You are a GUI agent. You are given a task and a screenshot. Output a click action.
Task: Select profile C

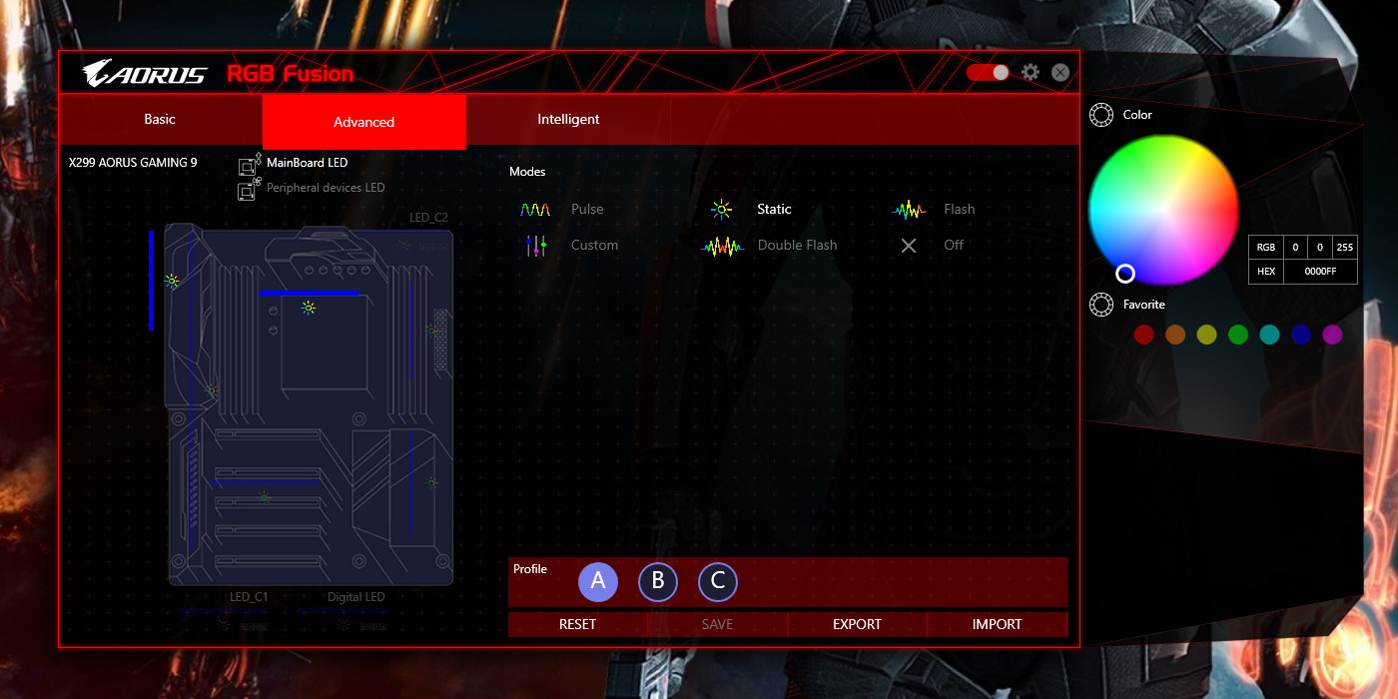[x=718, y=581]
